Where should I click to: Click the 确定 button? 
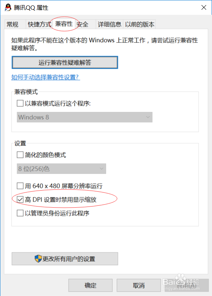tap(90, 285)
